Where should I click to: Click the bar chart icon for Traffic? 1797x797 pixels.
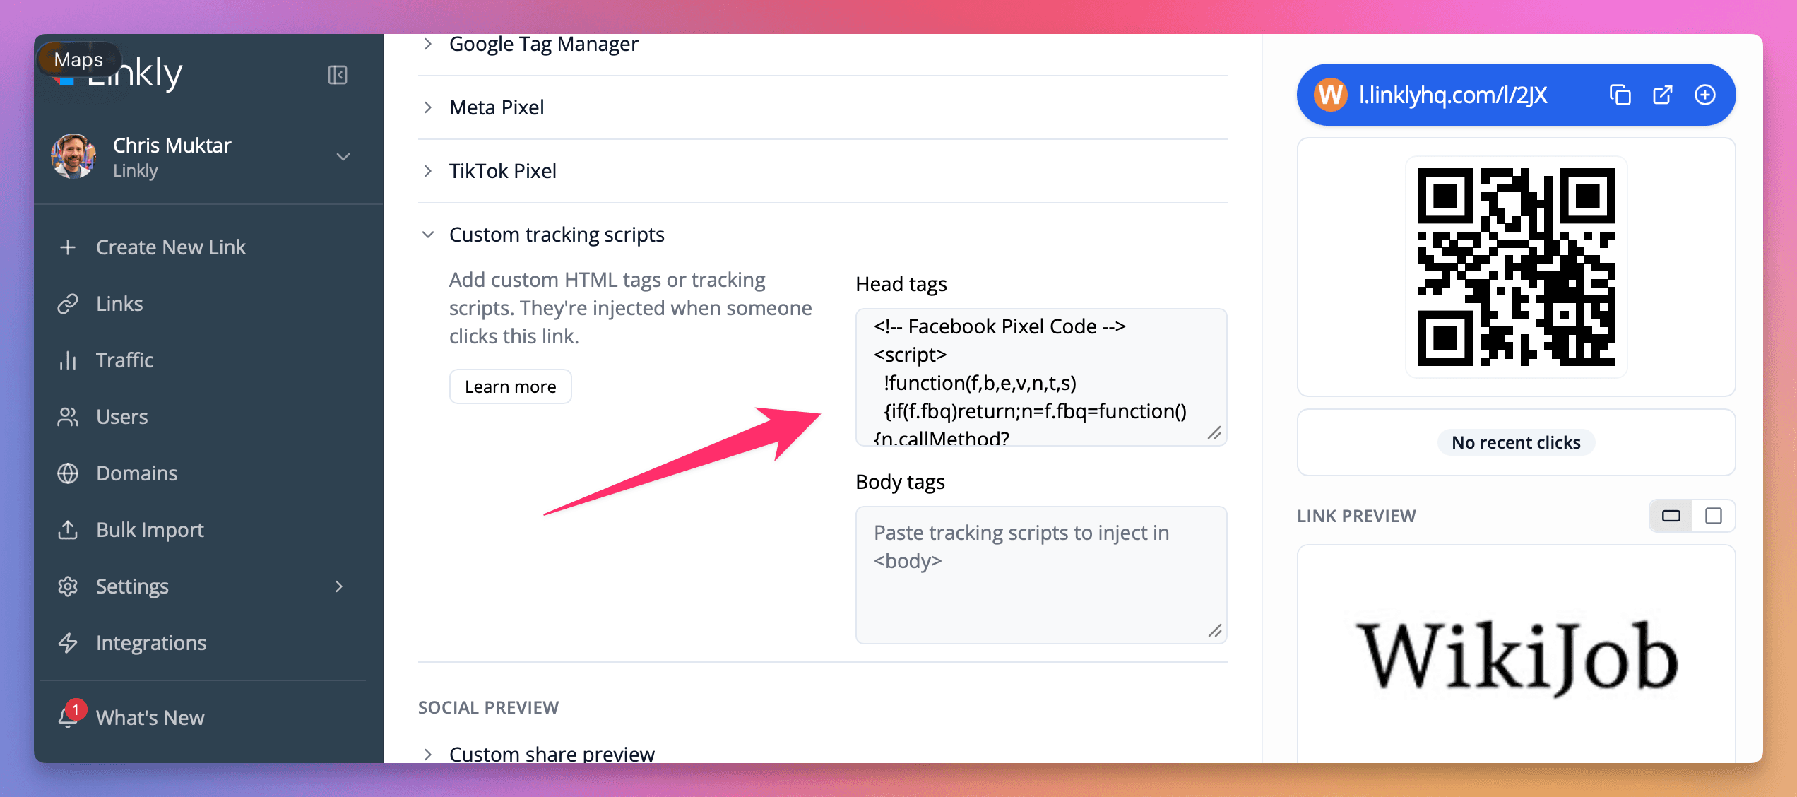[68, 360]
